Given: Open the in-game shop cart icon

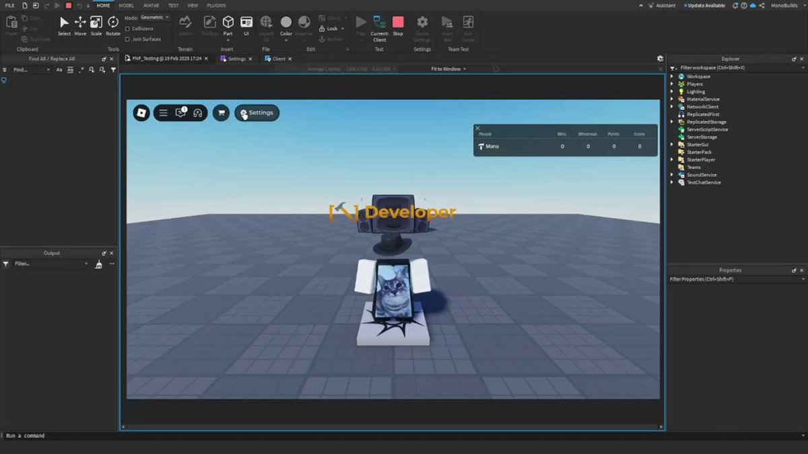Looking at the screenshot, I should 221,113.
